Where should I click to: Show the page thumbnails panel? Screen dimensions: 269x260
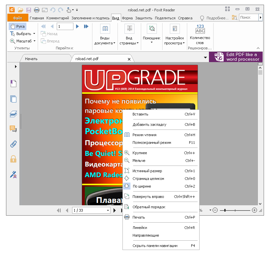13,99
